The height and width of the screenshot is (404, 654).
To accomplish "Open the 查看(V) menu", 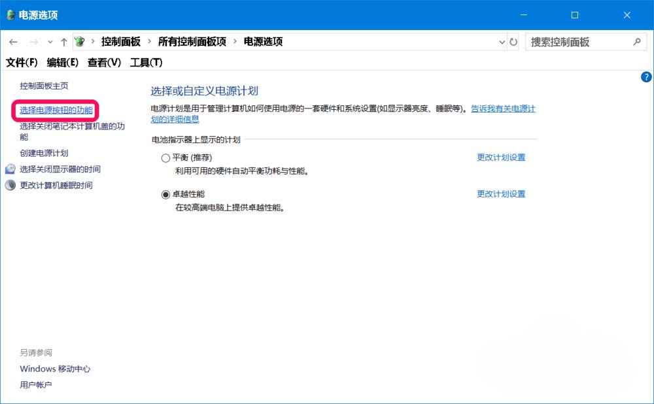I will coord(104,63).
